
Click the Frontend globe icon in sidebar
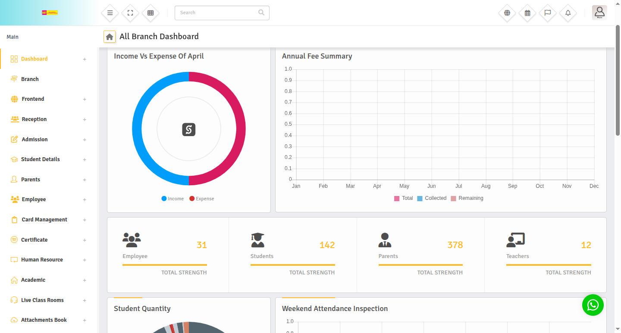(x=15, y=99)
